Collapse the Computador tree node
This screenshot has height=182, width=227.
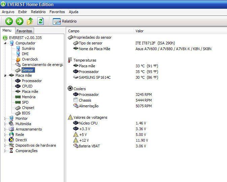(x=6, y=43)
